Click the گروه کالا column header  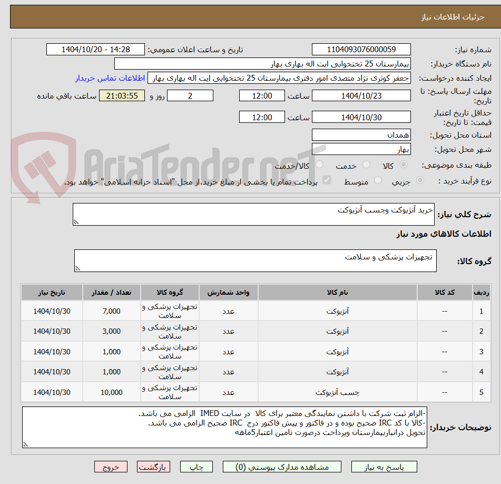pyautogui.click(x=170, y=293)
